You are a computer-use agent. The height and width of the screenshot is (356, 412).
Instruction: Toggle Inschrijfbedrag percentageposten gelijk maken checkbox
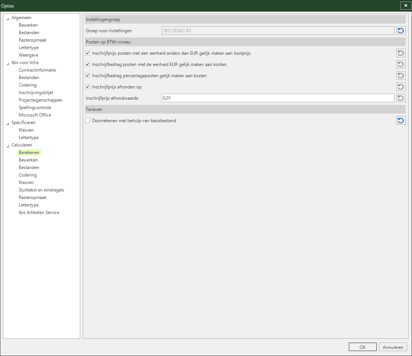pyautogui.click(x=88, y=76)
